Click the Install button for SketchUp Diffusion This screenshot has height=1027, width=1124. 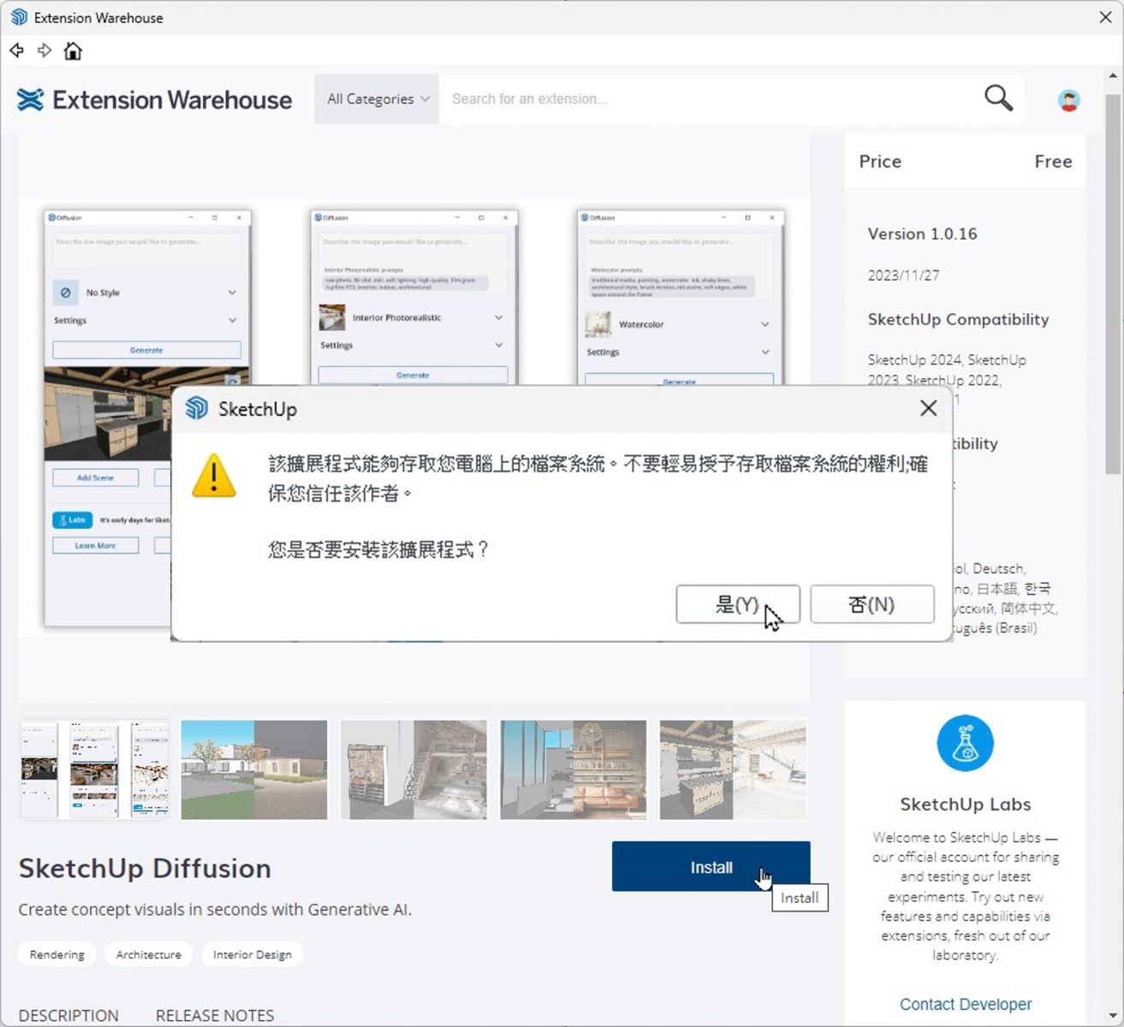click(x=711, y=866)
